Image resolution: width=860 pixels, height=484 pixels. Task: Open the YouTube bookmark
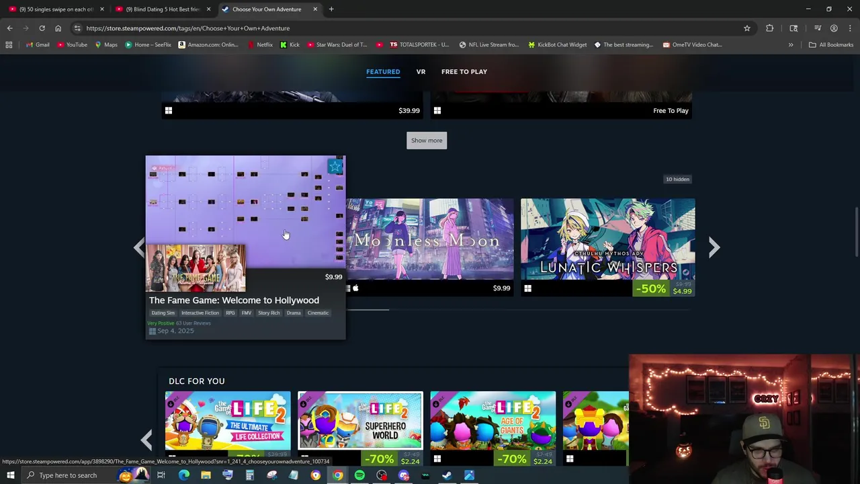point(73,45)
